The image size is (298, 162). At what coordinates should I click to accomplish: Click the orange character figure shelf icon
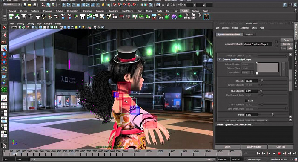click(x=206, y=17)
